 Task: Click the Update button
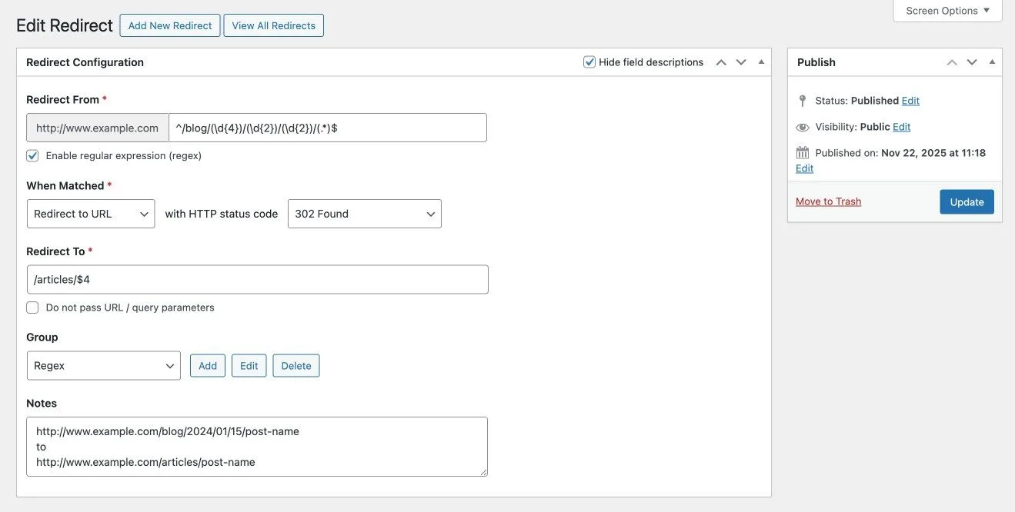coord(967,202)
